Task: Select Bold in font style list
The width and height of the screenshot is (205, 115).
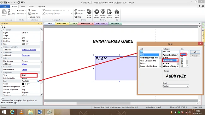Action: tap(165, 58)
